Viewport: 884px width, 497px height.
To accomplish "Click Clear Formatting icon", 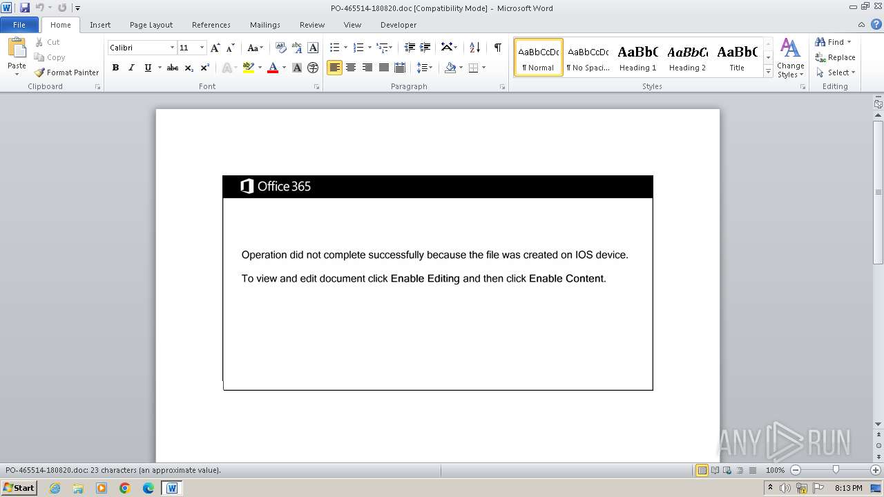I will tap(280, 48).
